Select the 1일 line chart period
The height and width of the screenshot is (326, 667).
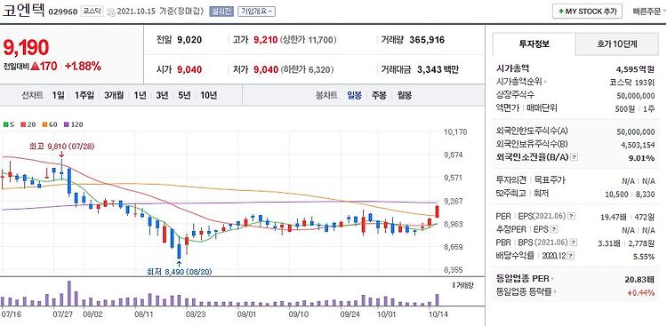[x=59, y=95]
